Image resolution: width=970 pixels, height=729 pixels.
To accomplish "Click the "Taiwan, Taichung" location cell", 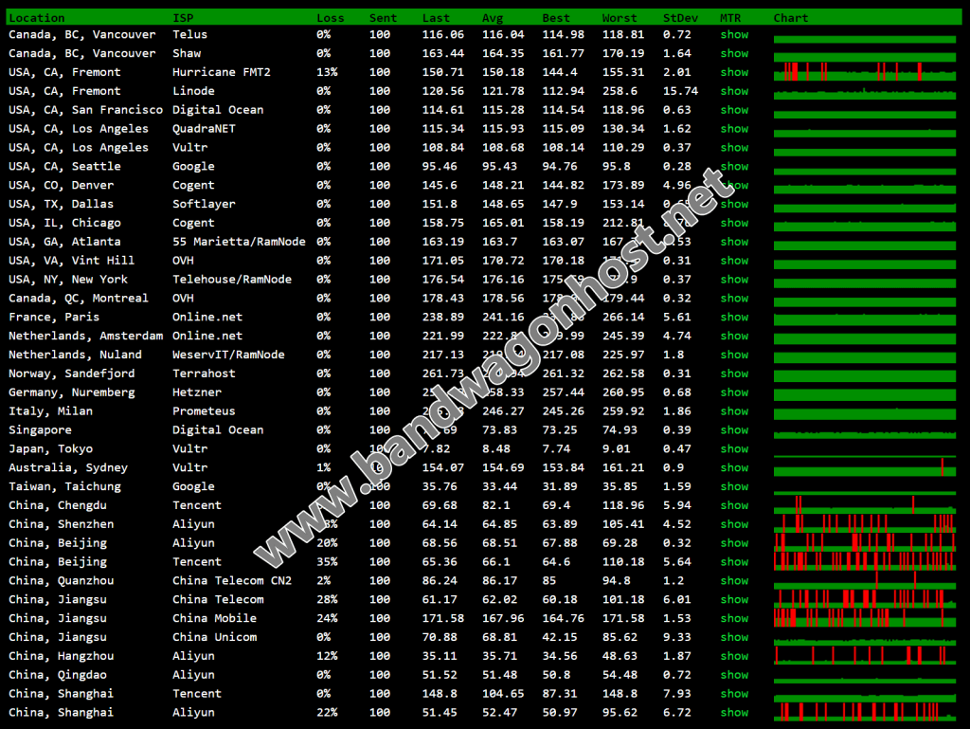I will pyautogui.click(x=65, y=487).
